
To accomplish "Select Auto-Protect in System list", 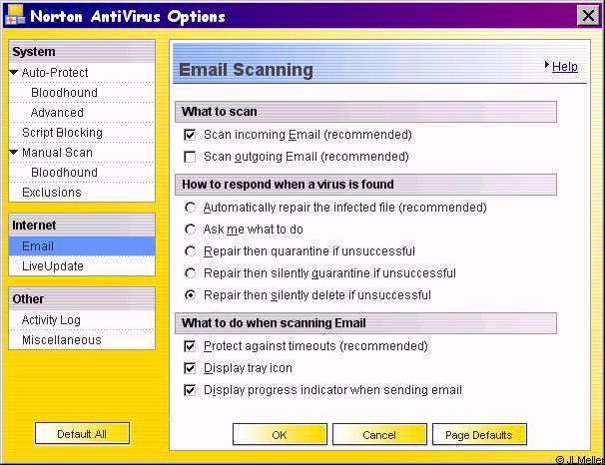I will (55, 73).
